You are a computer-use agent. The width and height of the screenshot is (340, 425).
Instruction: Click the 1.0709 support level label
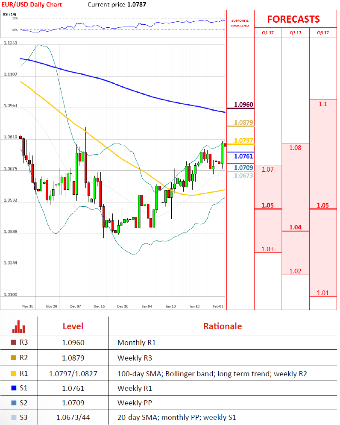[243, 168]
